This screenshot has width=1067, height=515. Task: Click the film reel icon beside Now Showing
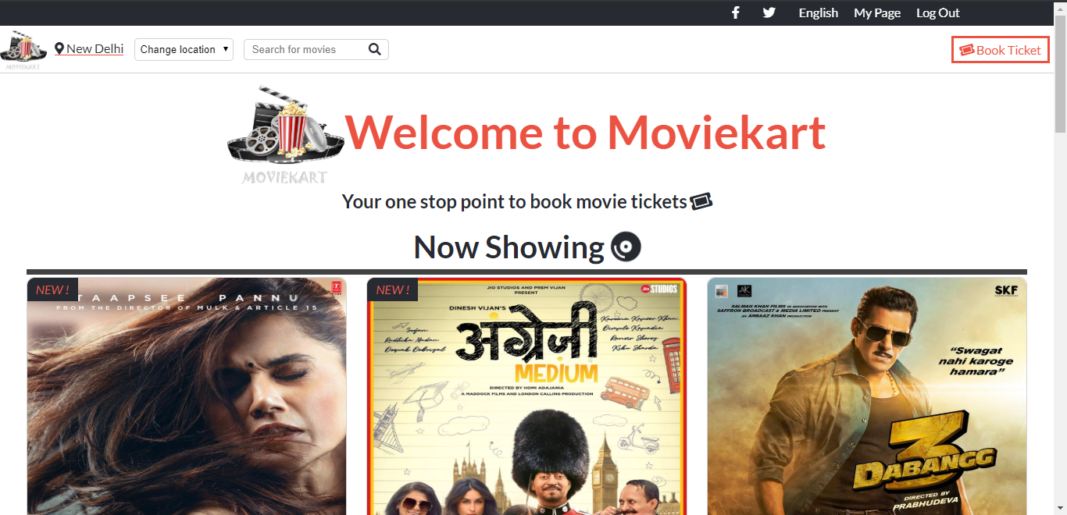626,247
